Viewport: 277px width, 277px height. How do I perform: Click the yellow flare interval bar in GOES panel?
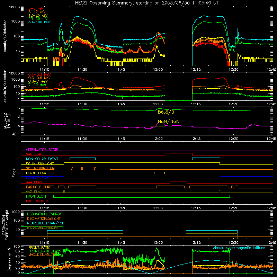coord(158,126)
